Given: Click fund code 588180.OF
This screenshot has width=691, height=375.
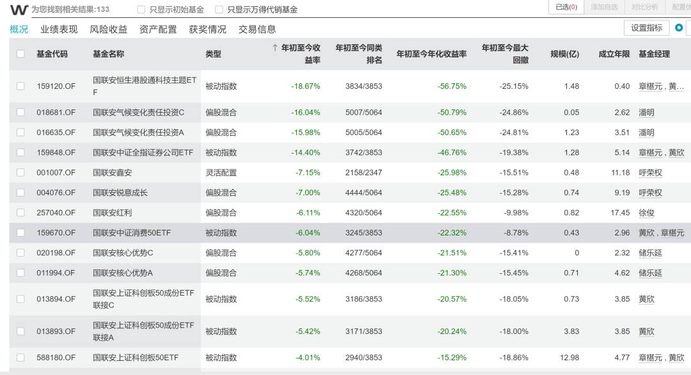Looking at the screenshot, I should (x=56, y=357).
